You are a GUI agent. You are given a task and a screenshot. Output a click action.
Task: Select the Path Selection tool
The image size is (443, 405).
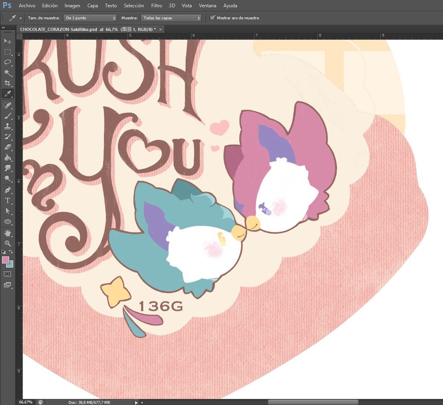click(x=8, y=211)
